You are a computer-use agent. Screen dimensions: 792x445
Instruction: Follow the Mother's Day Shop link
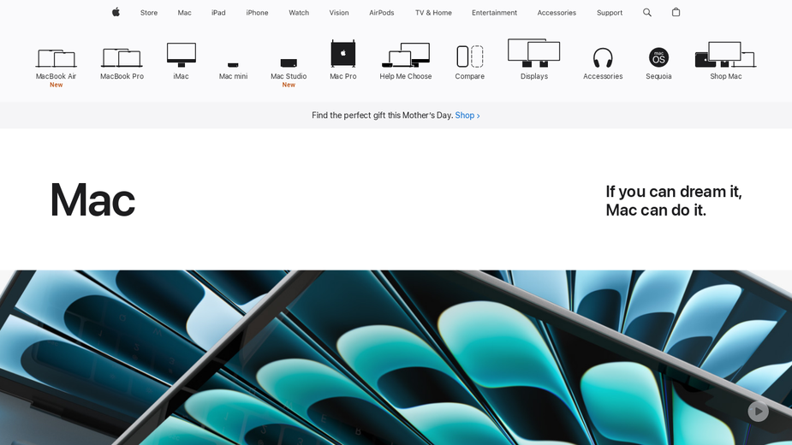click(x=467, y=116)
